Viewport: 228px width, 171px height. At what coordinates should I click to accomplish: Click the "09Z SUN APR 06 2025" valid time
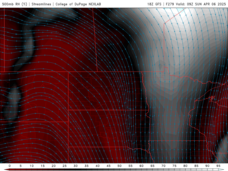click(206, 4)
